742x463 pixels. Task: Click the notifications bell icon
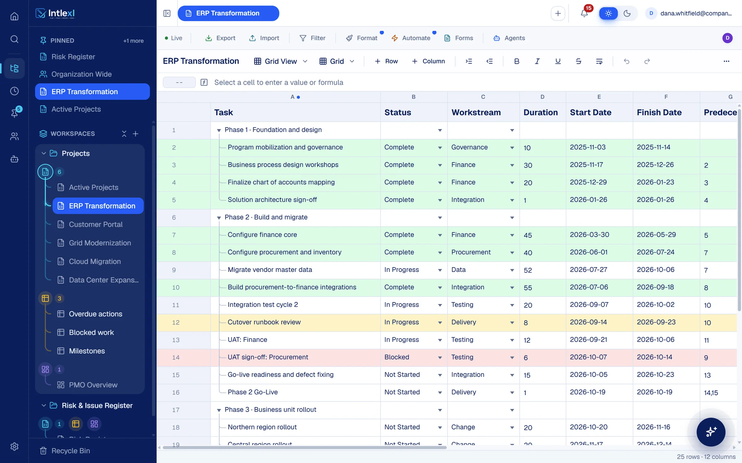[x=584, y=13]
